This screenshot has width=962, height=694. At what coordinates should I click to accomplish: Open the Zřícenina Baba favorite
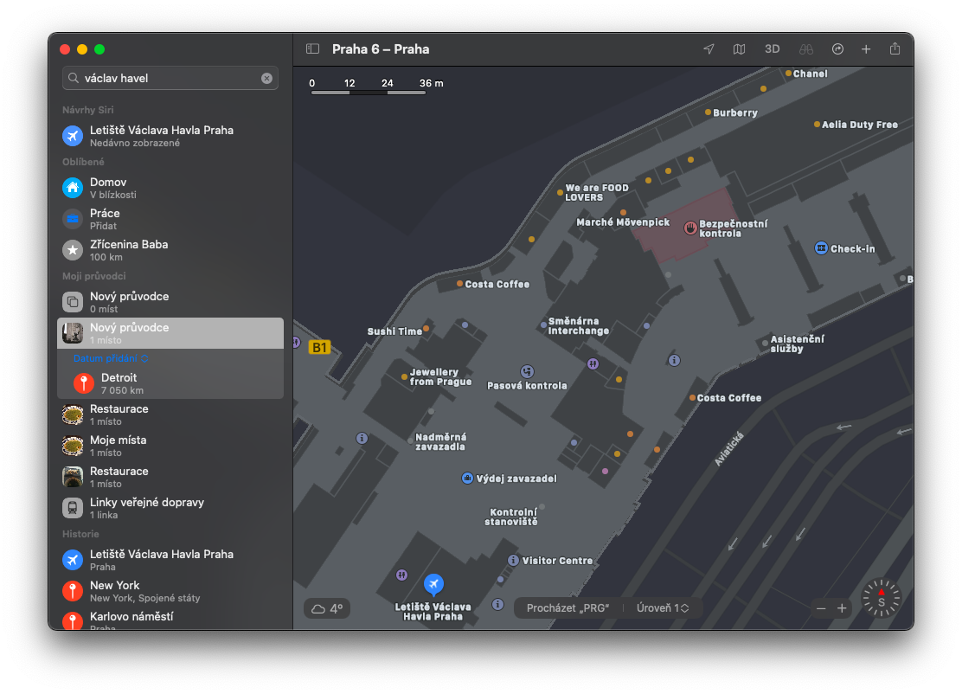click(x=170, y=250)
